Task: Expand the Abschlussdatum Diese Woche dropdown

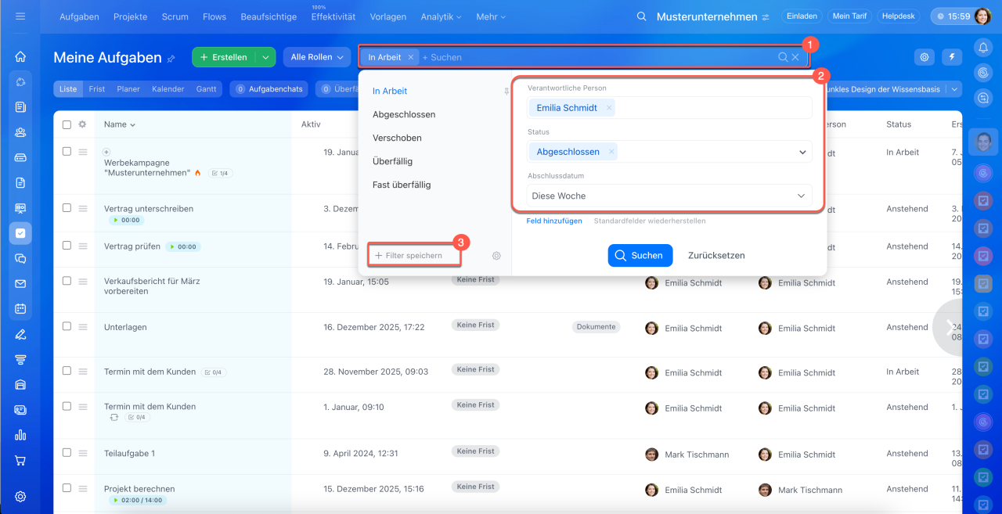Action: [x=801, y=196]
